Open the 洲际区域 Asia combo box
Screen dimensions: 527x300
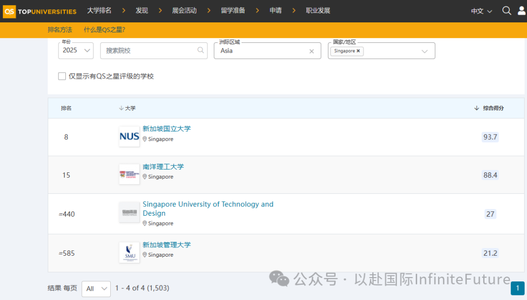pos(267,51)
